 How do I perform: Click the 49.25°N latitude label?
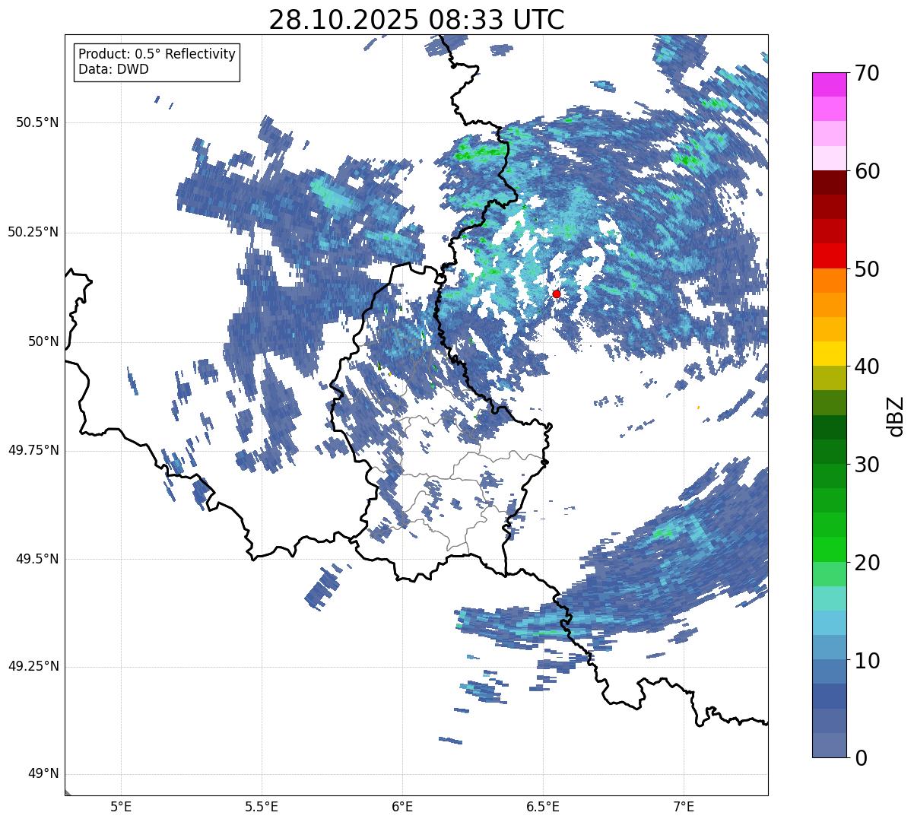click(33, 667)
